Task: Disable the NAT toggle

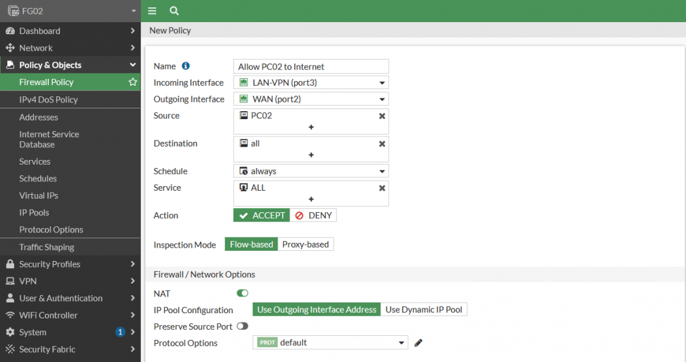Action: [x=243, y=293]
